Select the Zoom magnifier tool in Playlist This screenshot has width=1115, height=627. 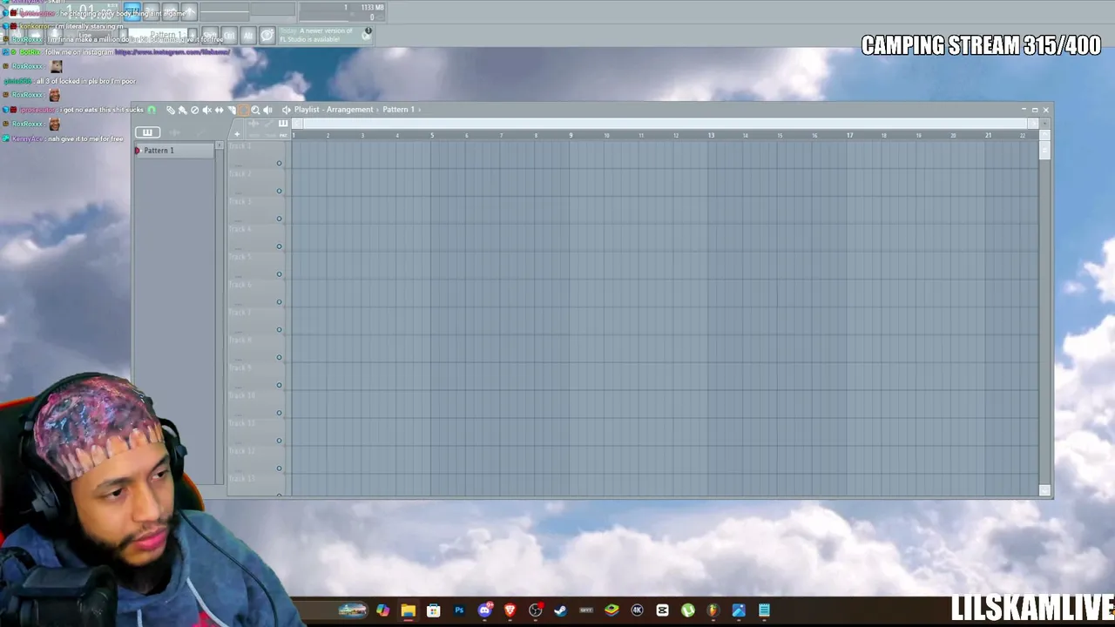click(x=255, y=110)
